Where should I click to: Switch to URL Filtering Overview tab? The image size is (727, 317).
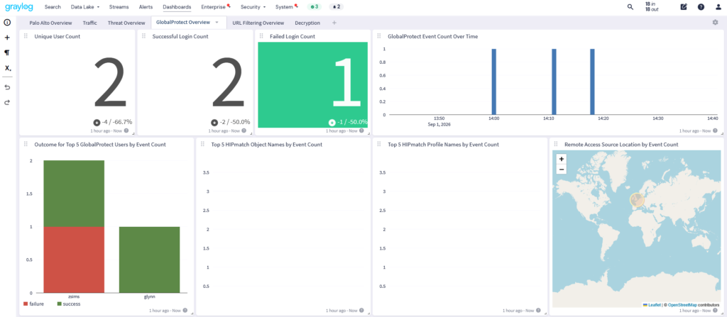click(258, 23)
